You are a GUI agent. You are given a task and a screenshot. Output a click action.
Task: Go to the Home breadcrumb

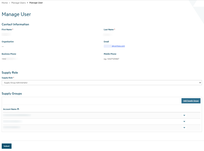[x=5, y=3]
